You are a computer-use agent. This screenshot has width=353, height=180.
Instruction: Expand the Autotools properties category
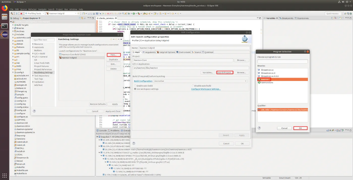pos(33,47)
